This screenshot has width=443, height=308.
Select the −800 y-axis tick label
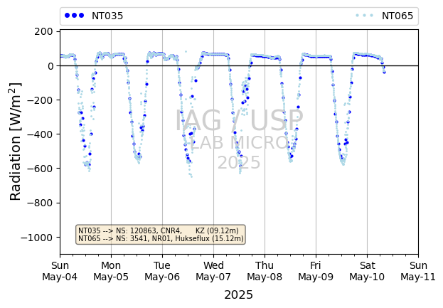(x=40, y=203)
